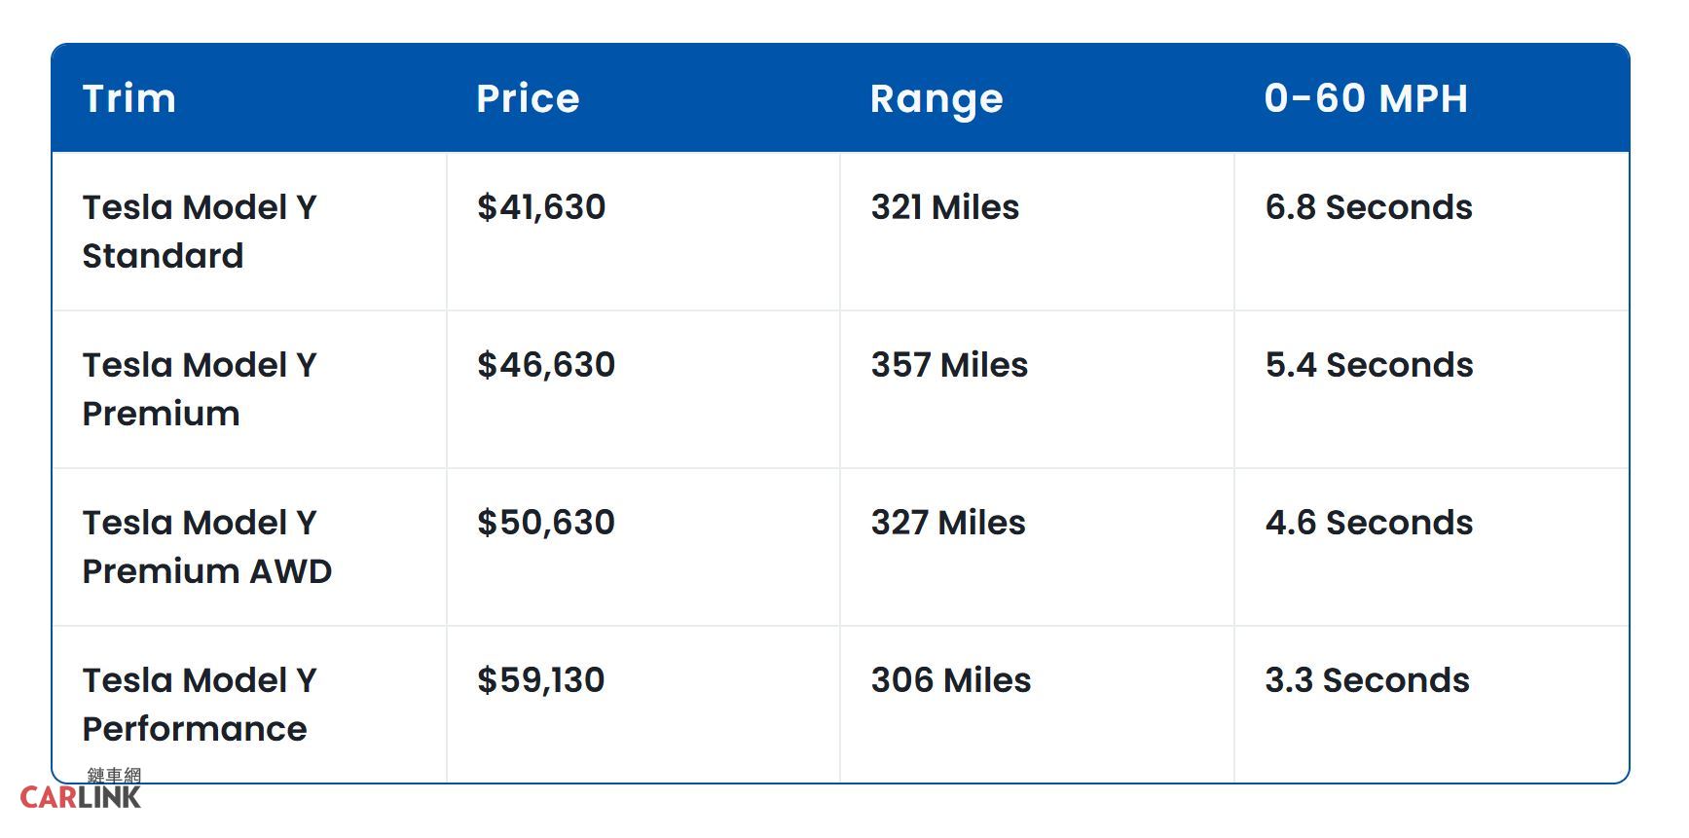Click the 0-60 MPH column header
The width and height of the screenshot is (1689, 838).
point(1366,98)
